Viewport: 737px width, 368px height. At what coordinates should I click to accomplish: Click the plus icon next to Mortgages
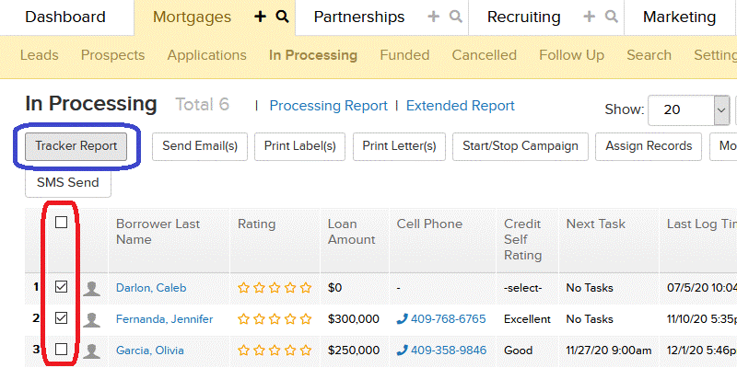point(260,17)
